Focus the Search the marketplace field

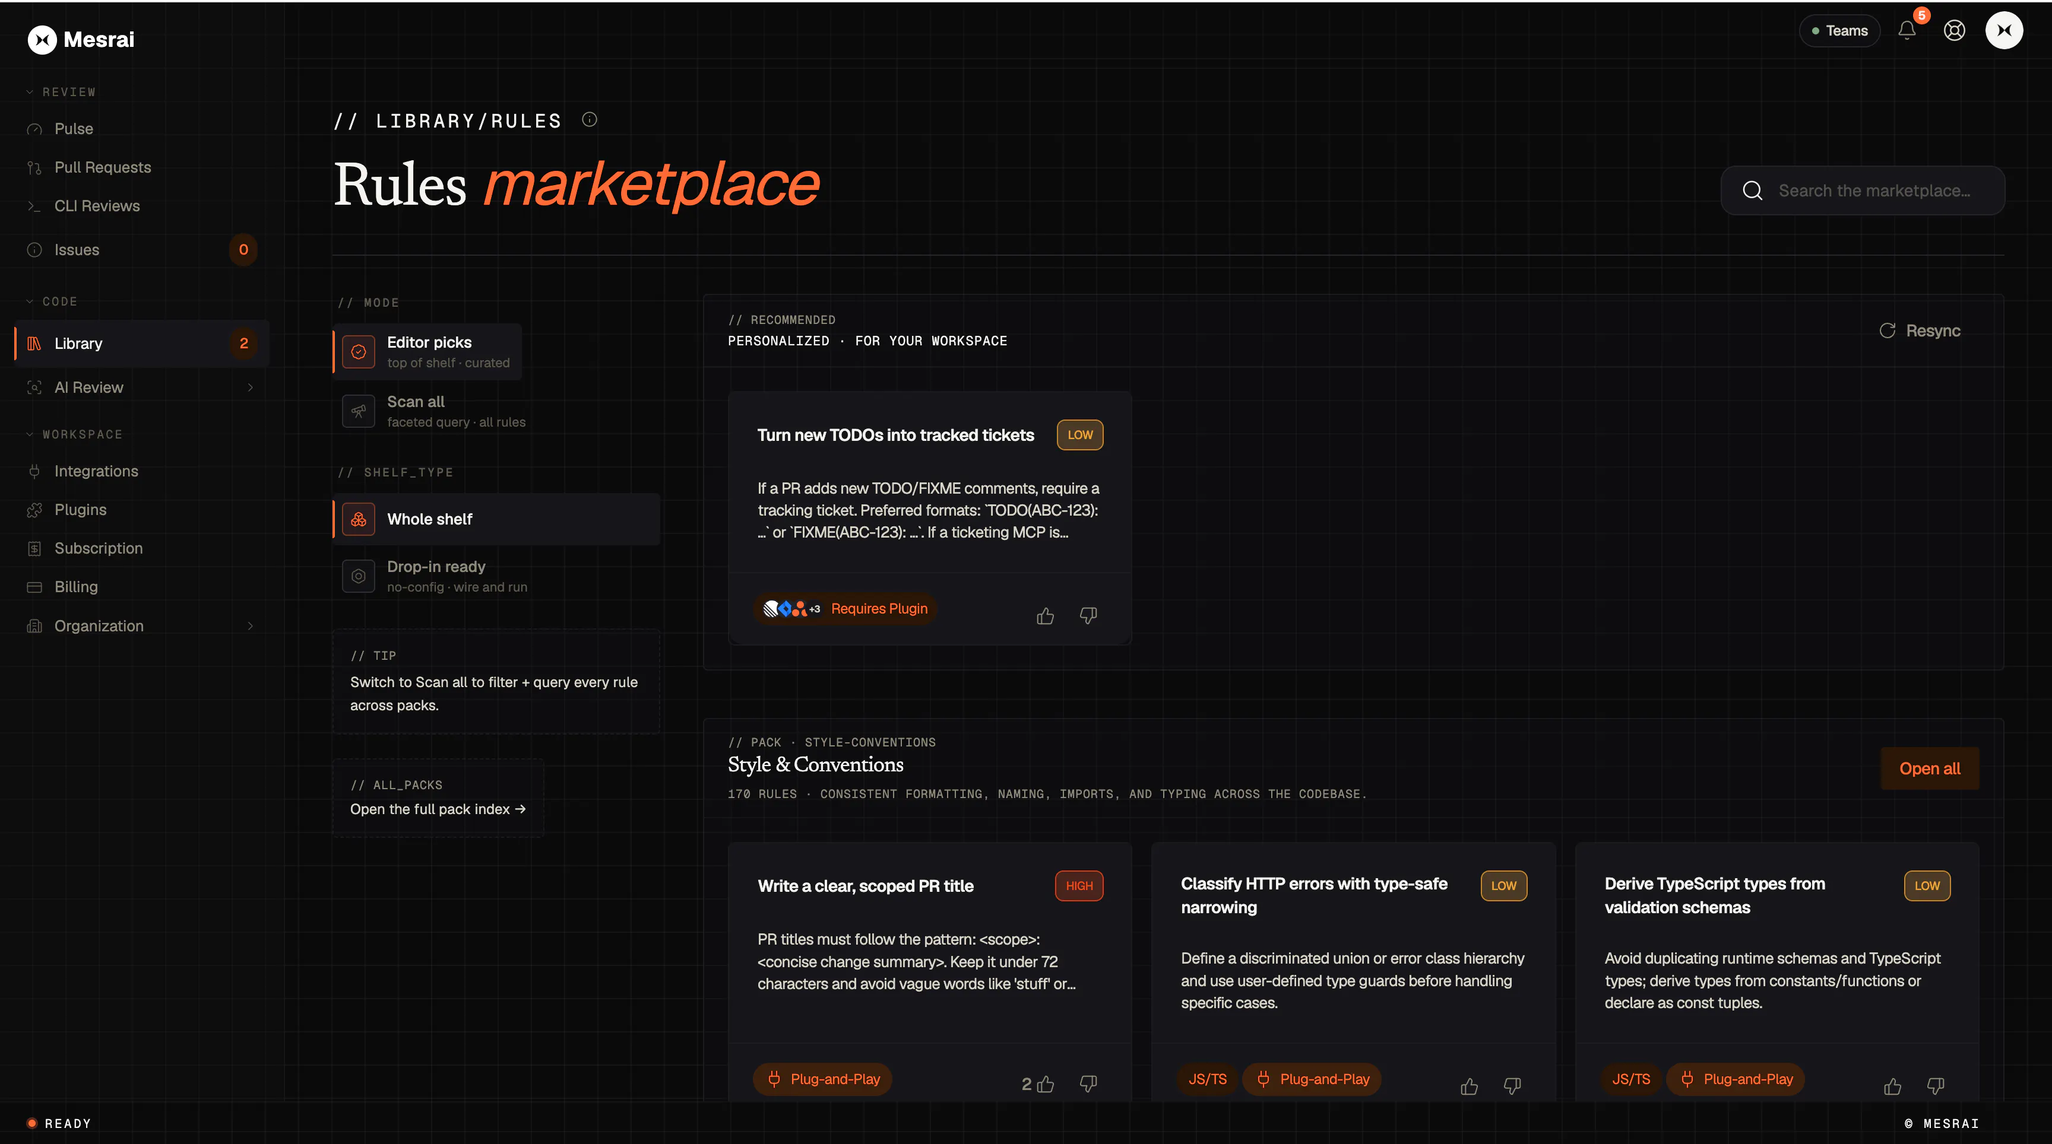(x=1863, y=190)
